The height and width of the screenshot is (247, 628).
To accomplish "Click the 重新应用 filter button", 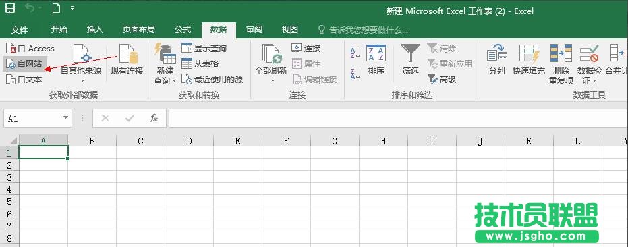I will pyautogui.click(x=450, y=63).
